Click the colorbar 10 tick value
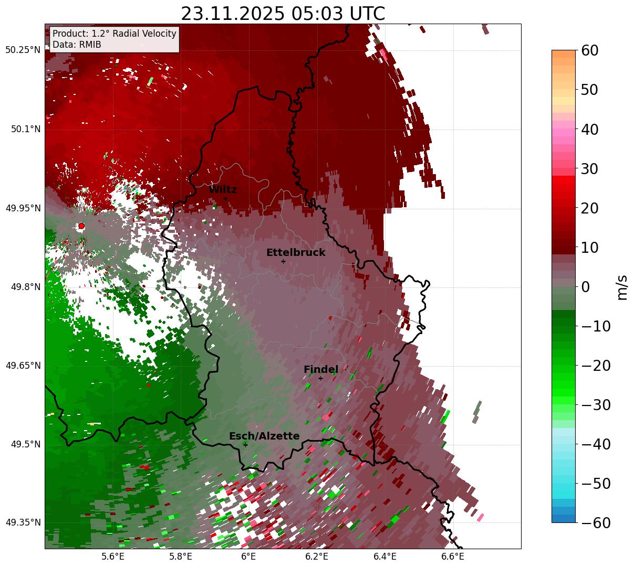 [589, 248]
